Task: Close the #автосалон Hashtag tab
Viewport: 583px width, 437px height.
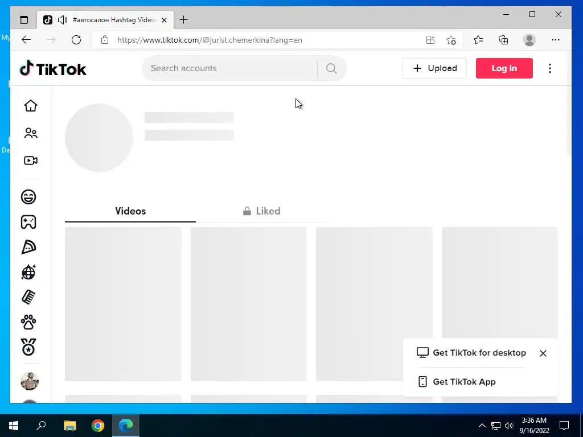Action: click(x=165, y=20)
